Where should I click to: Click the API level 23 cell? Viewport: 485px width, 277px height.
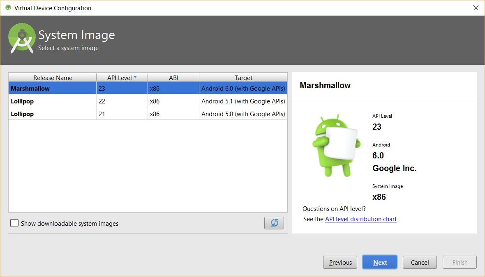pyautogui.click(x=122, y=88)
